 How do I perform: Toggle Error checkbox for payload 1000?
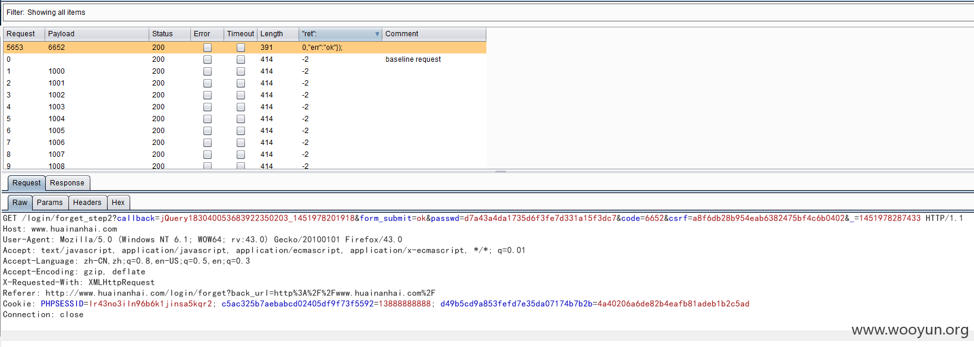(x=208, y=71)
